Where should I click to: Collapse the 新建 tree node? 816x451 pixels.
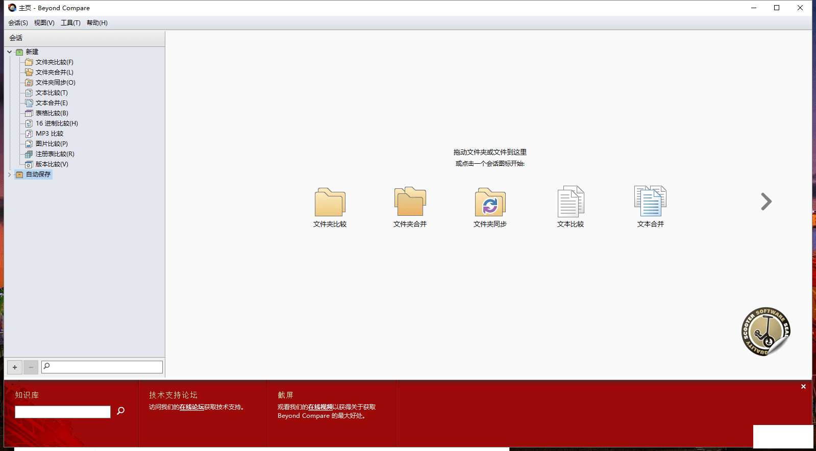[9, 52]
